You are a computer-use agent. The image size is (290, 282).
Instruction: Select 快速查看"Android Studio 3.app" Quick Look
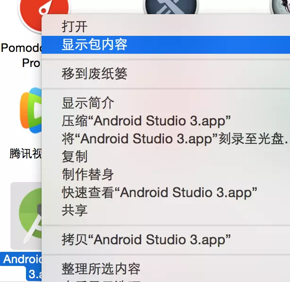(166, 192)
